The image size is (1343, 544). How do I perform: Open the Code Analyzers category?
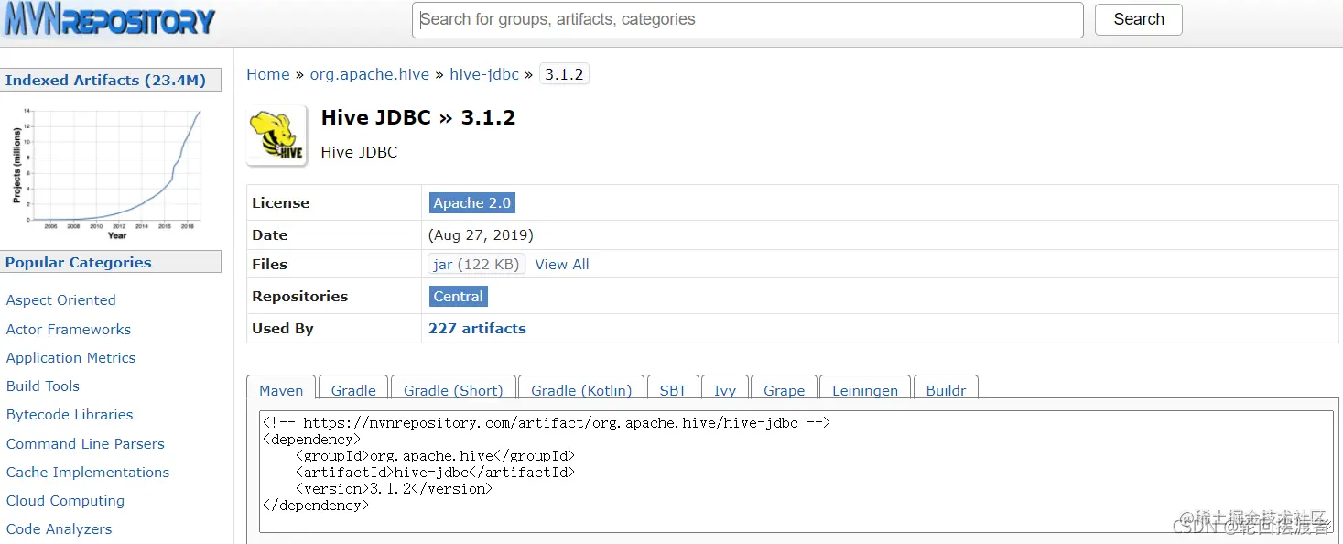[60, 528]
